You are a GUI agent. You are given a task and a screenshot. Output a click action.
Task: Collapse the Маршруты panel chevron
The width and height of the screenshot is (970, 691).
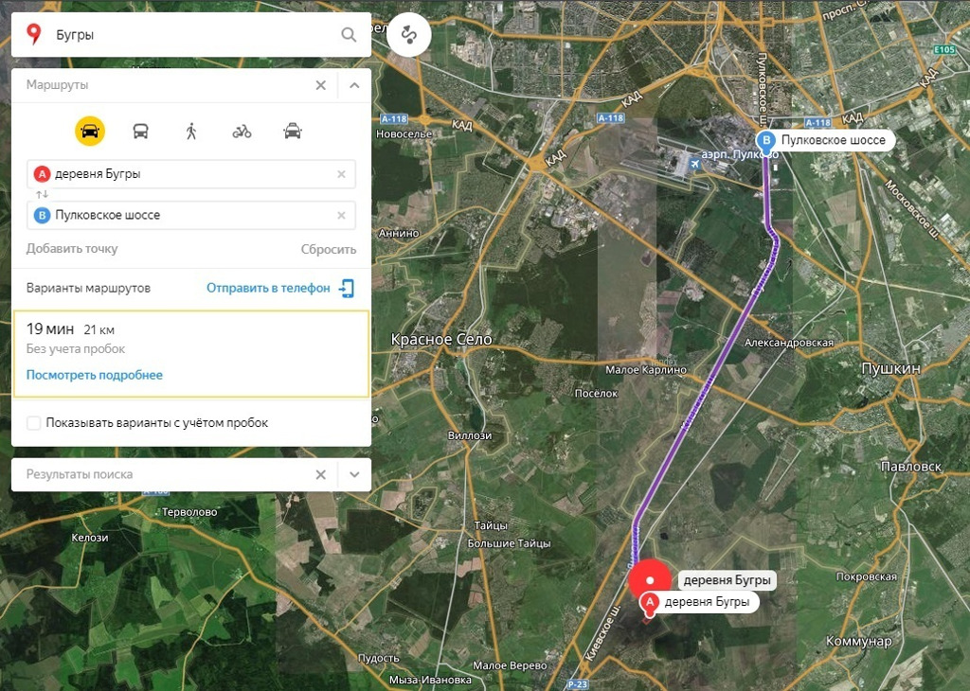[x=354, y=85]
